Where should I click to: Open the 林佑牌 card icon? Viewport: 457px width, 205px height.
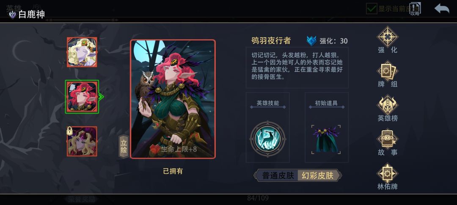pyautogui.click(x=387, y=173)
